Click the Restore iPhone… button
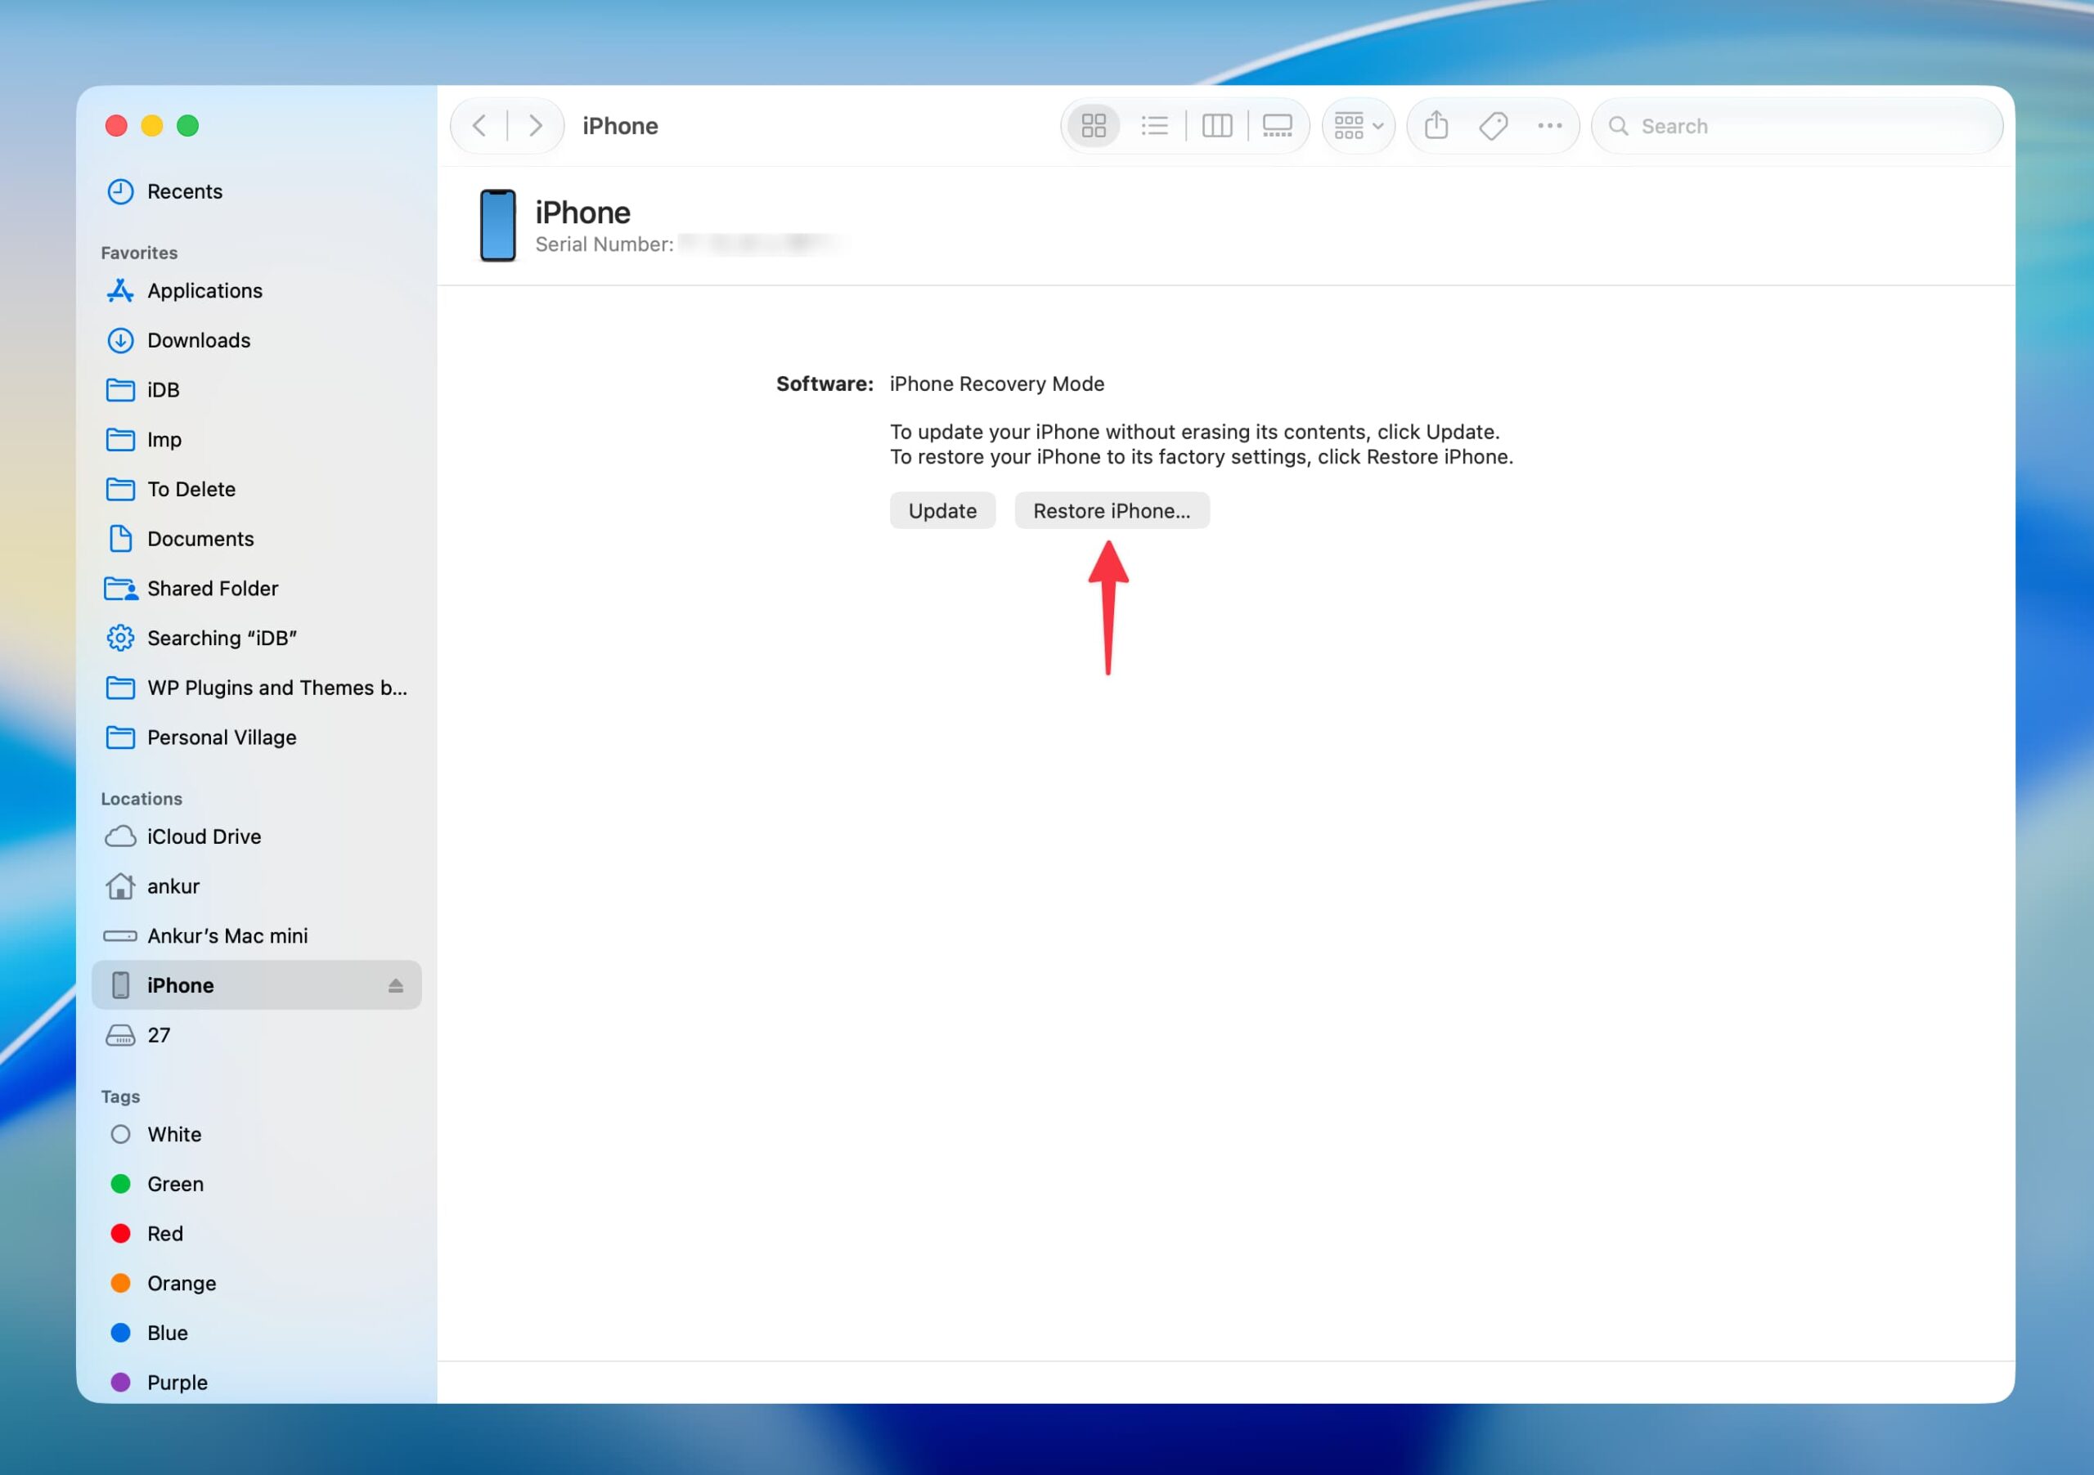Image resolution: width=2094 pixels, height=1475 pixels. pyautogui.click(x=1112, y=510)
